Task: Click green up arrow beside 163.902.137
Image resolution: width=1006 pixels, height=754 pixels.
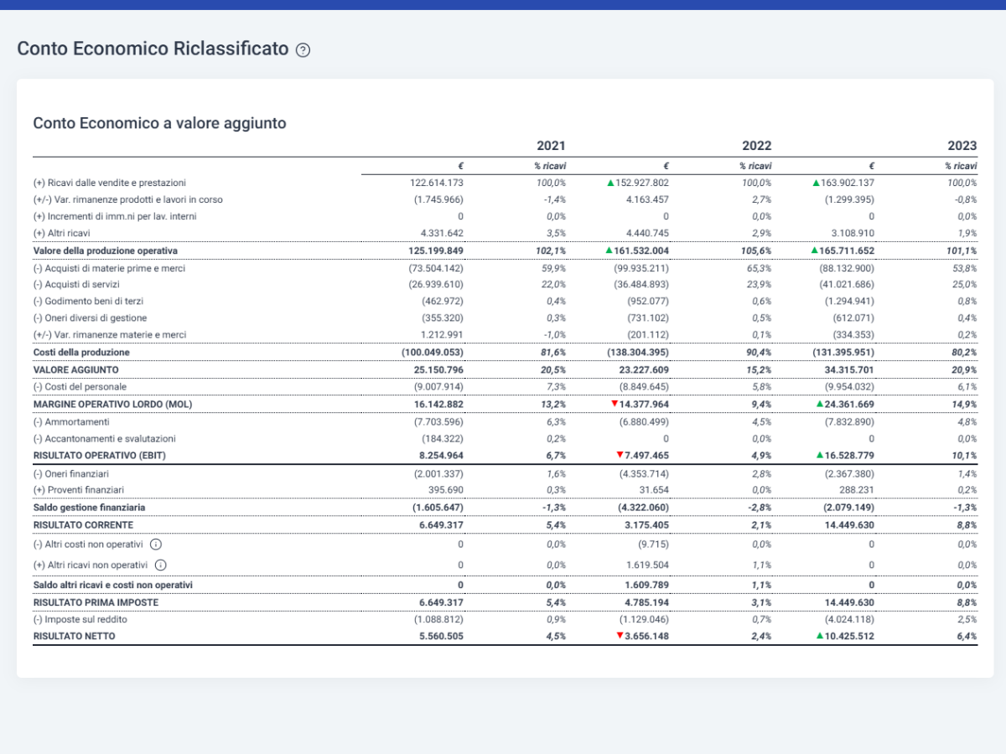Action: click(816, 182)
